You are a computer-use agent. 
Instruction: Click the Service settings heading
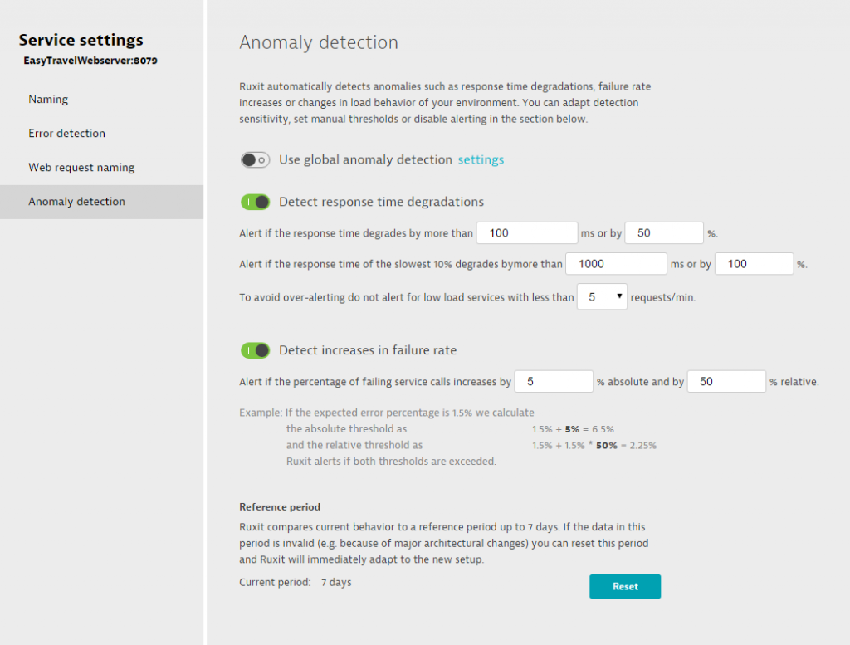coord(81,40)
